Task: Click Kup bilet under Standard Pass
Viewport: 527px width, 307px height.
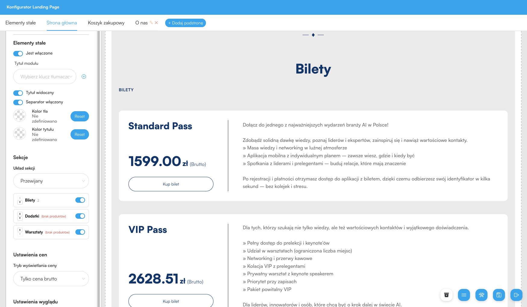Action: point(171,184)
